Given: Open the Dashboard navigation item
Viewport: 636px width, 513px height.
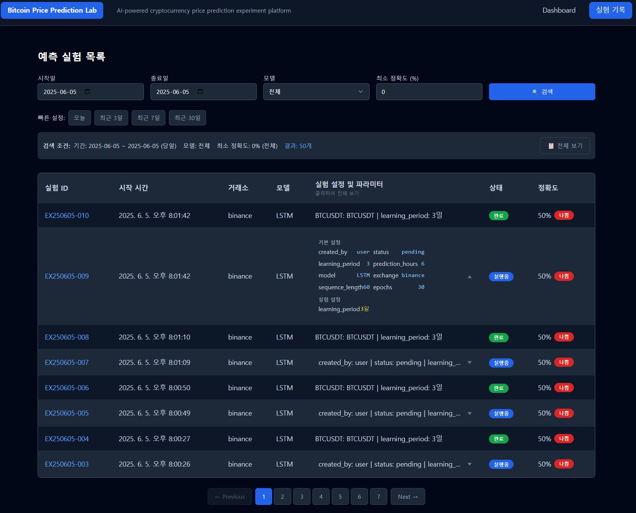Looking at the screenshot, I should (558, 10).
